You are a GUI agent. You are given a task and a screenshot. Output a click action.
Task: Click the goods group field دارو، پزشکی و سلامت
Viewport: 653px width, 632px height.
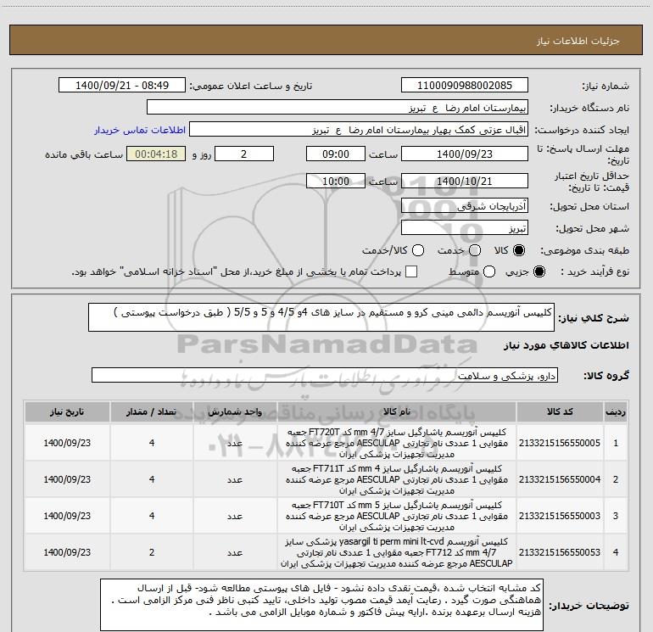[325, 375]
